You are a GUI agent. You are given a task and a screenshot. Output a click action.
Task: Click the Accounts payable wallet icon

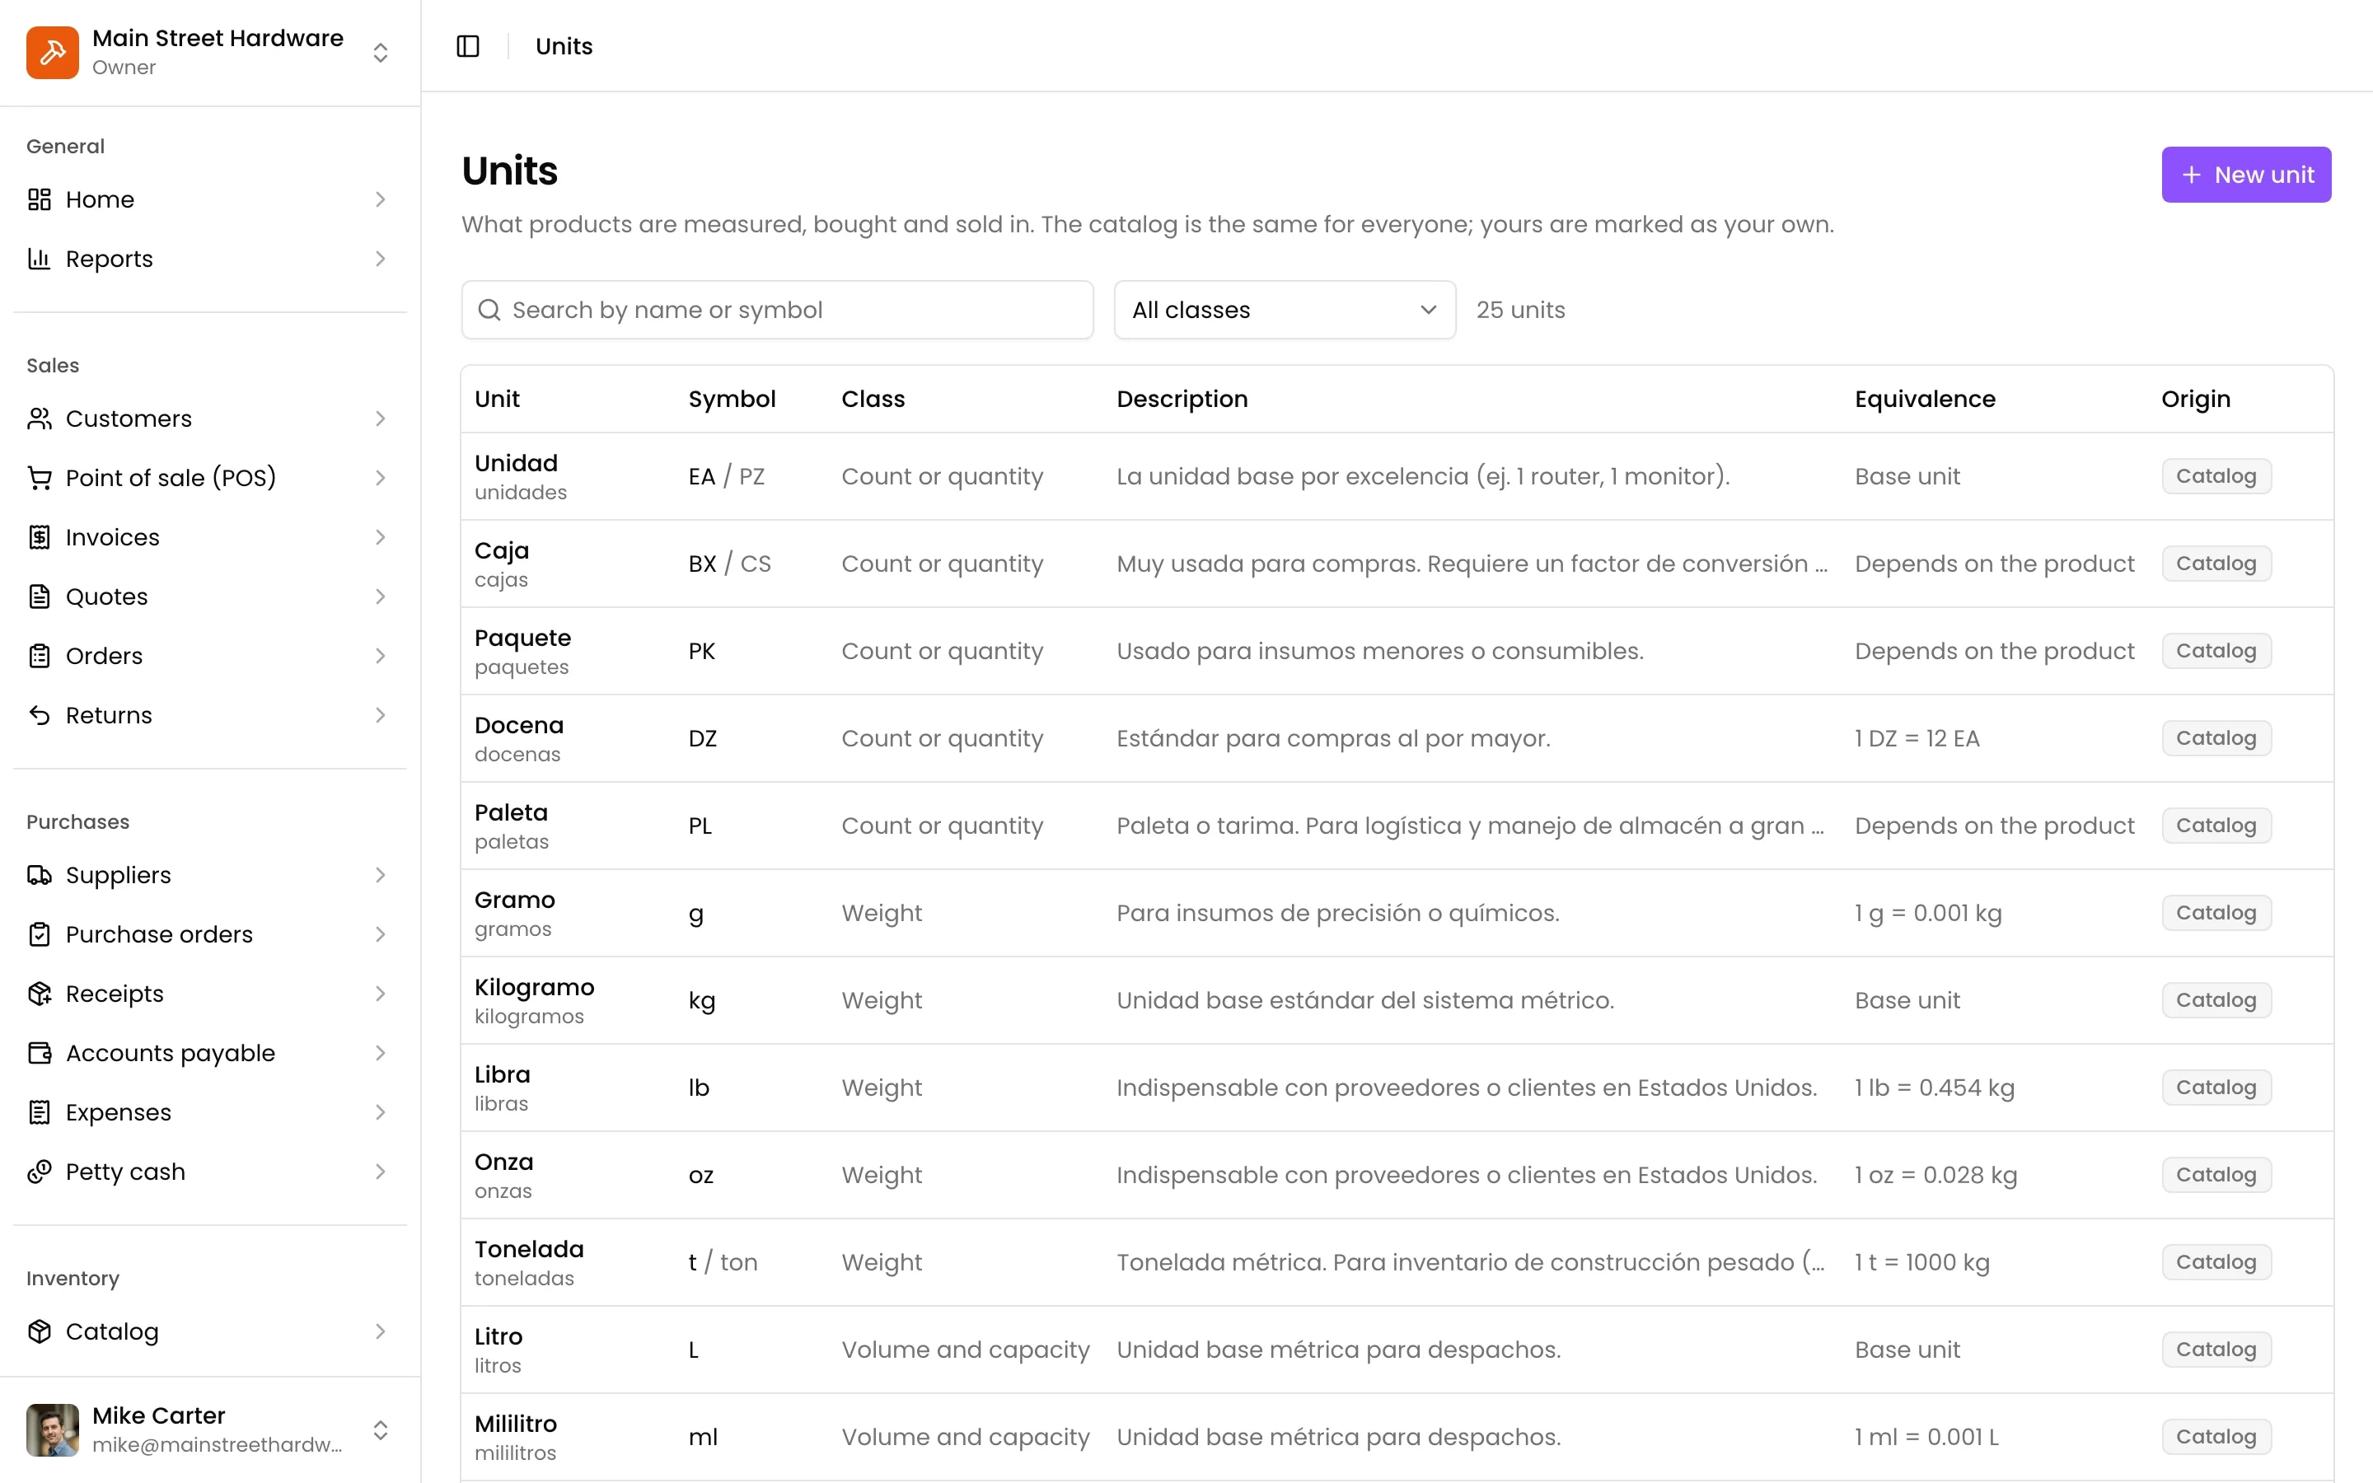point(40,1054)
